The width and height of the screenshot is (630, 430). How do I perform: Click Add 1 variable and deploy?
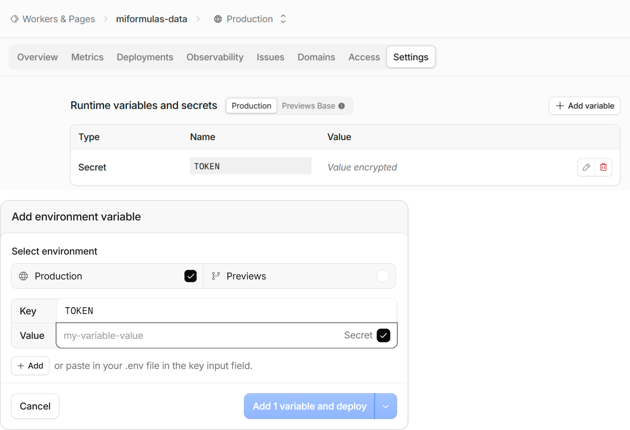[309, 406]
